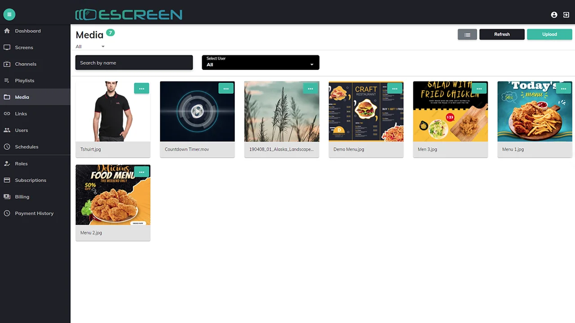Click the Payment History clock icon
575x323 pixels.
click(x=7, y=214)
